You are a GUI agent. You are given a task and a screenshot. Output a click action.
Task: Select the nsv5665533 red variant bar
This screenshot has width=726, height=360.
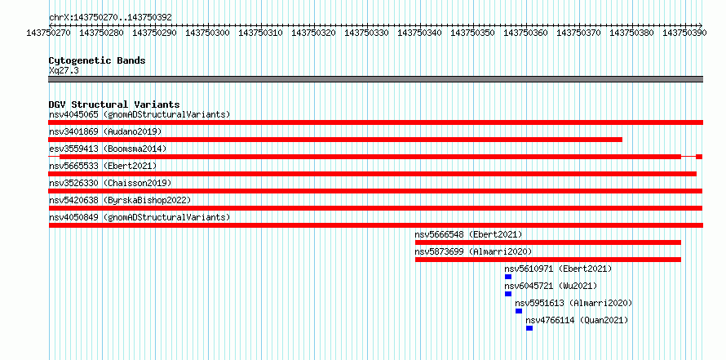tap(372, 174)
